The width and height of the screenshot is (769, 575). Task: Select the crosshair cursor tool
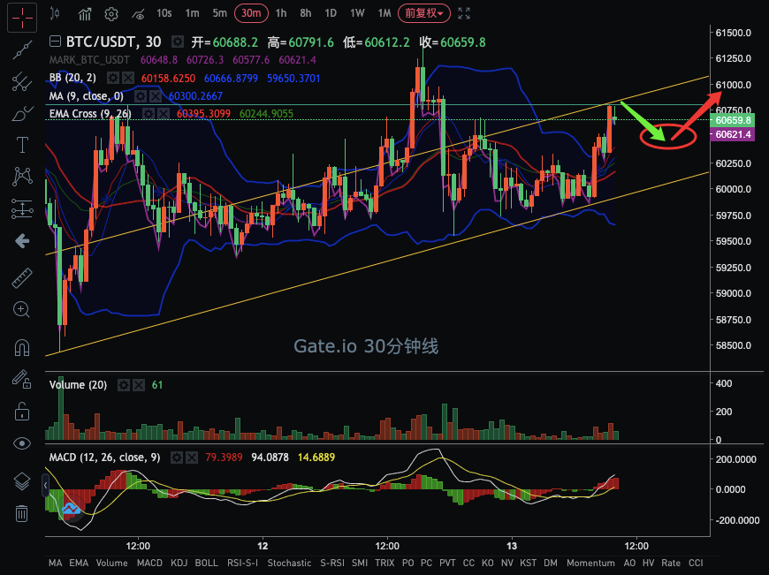pyautogui.click(x=21, y=17)
